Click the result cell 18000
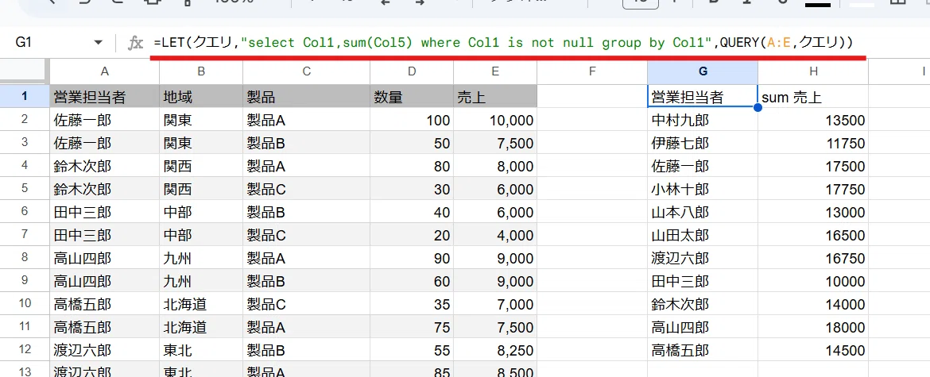 [813, 328]
